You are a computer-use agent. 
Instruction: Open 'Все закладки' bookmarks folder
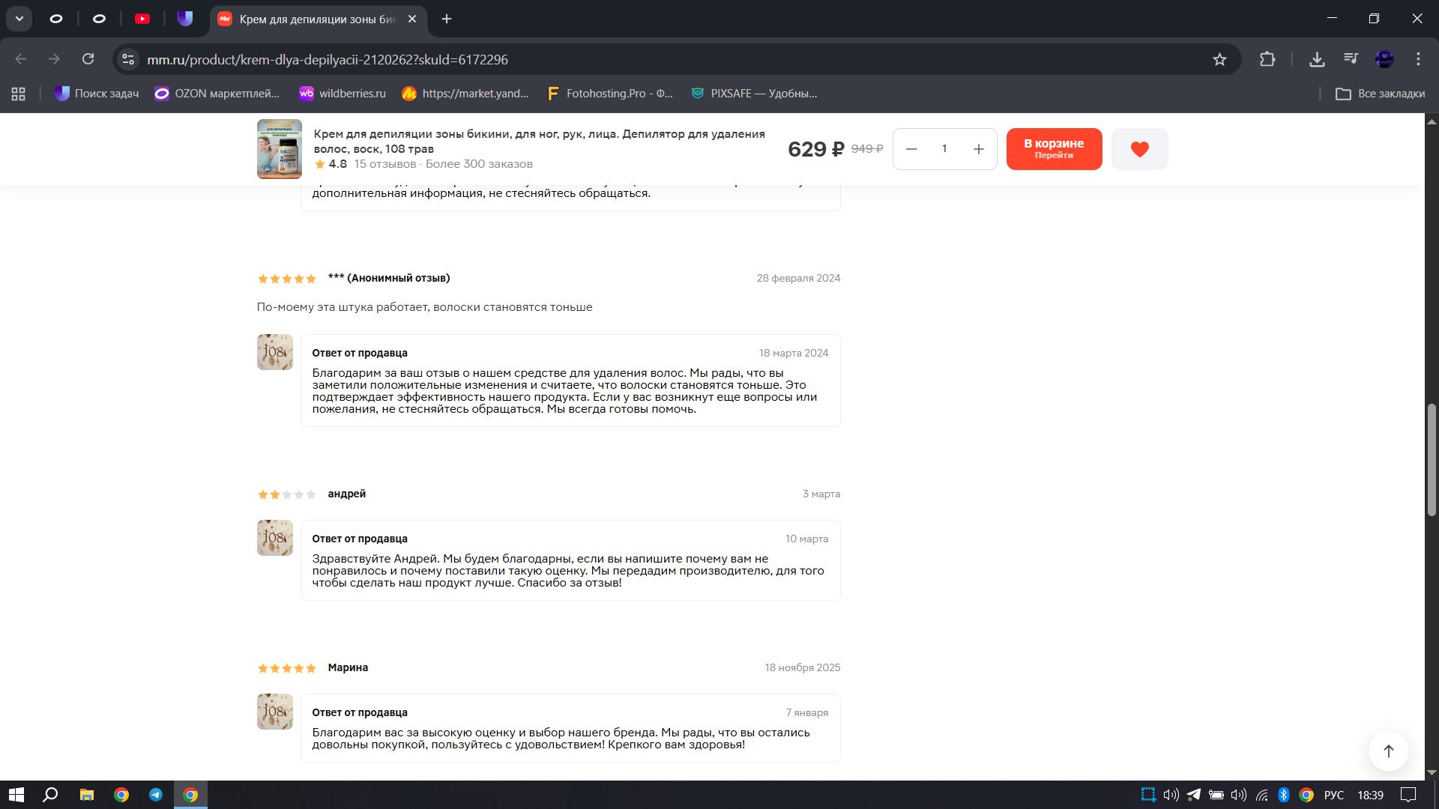1380,94
